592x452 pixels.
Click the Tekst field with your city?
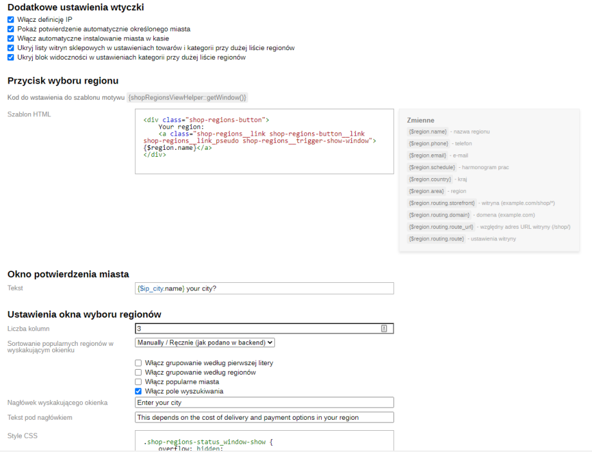coord(264,289)
